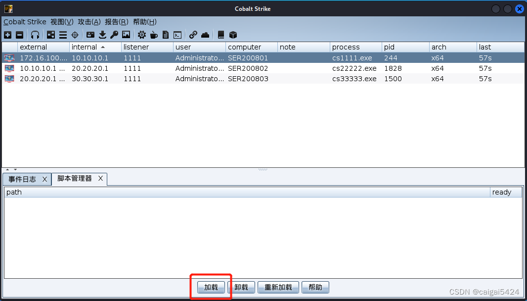Viewport: 527px width, 301px height.
Task: Click computer name SER200801
Action: coord(248,58)
